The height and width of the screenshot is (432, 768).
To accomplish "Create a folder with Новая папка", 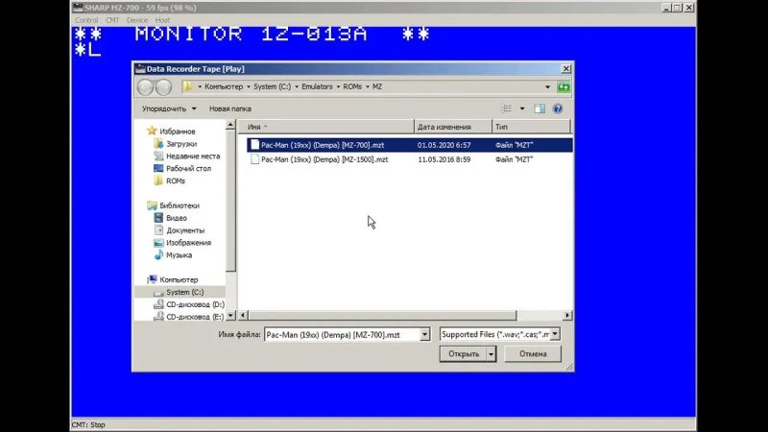I will coord(230,108).
